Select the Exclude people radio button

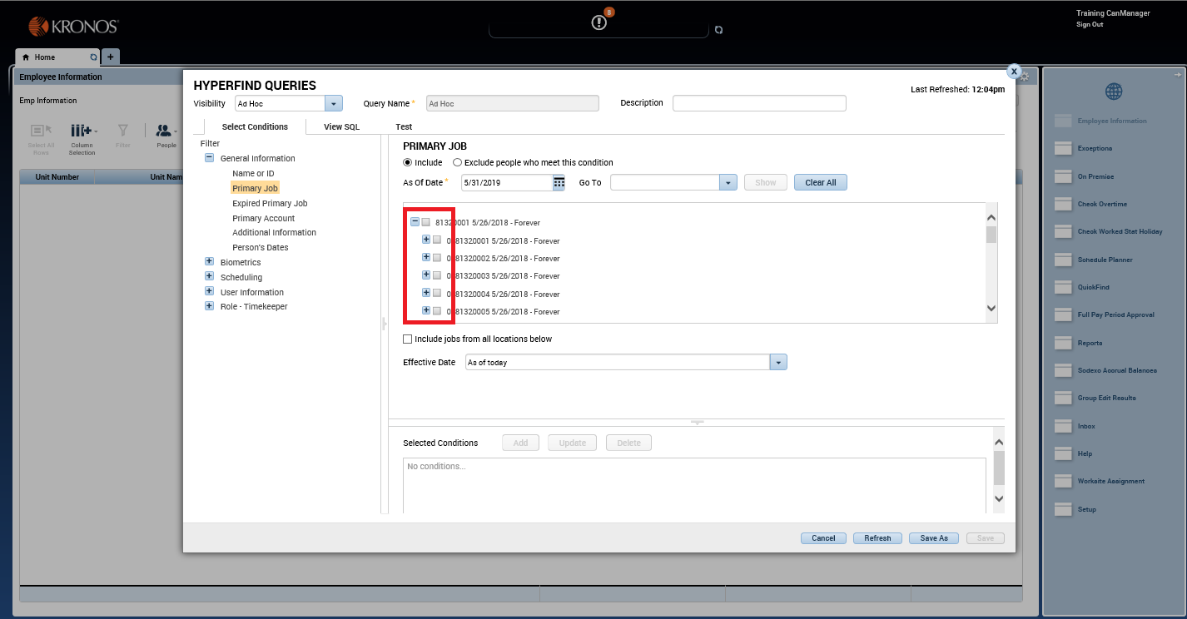click(456, 162)
